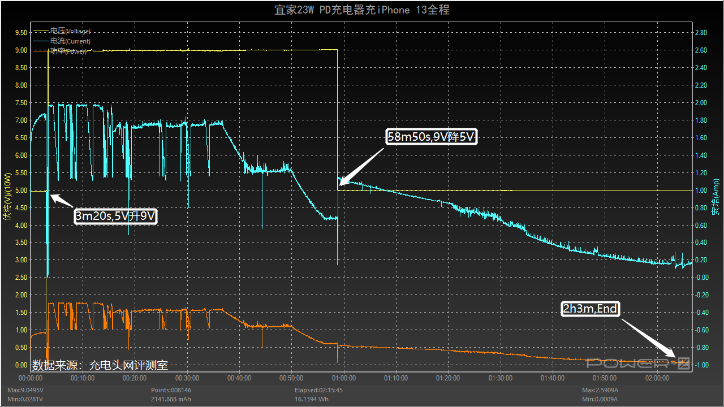Click the -0.20 right axis tick label
724x407 pixels.
tap(701, 295)
